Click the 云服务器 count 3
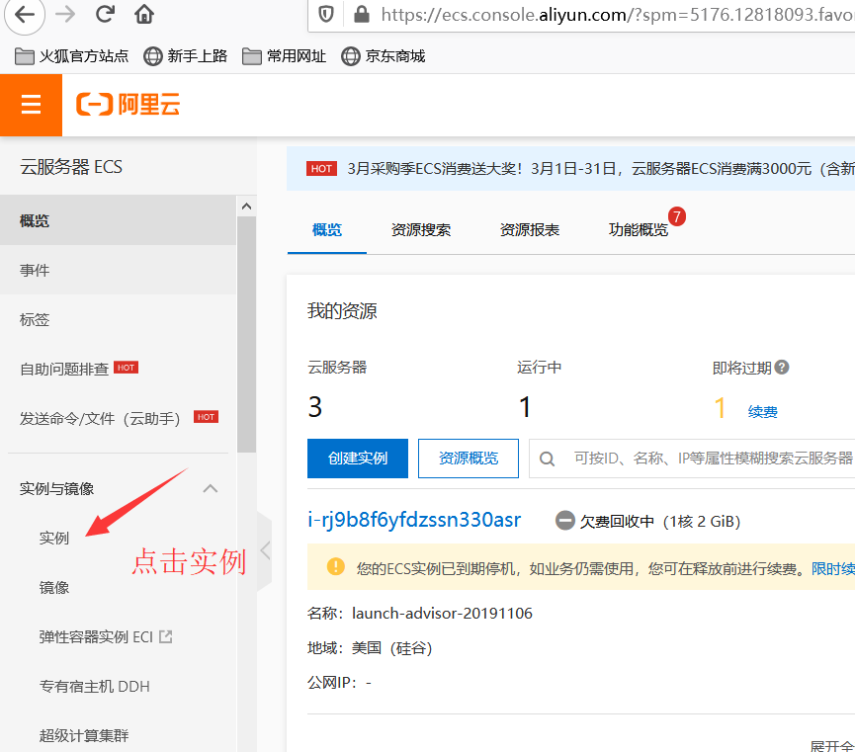This screenshot has height=752, width=855. [315, 407]
